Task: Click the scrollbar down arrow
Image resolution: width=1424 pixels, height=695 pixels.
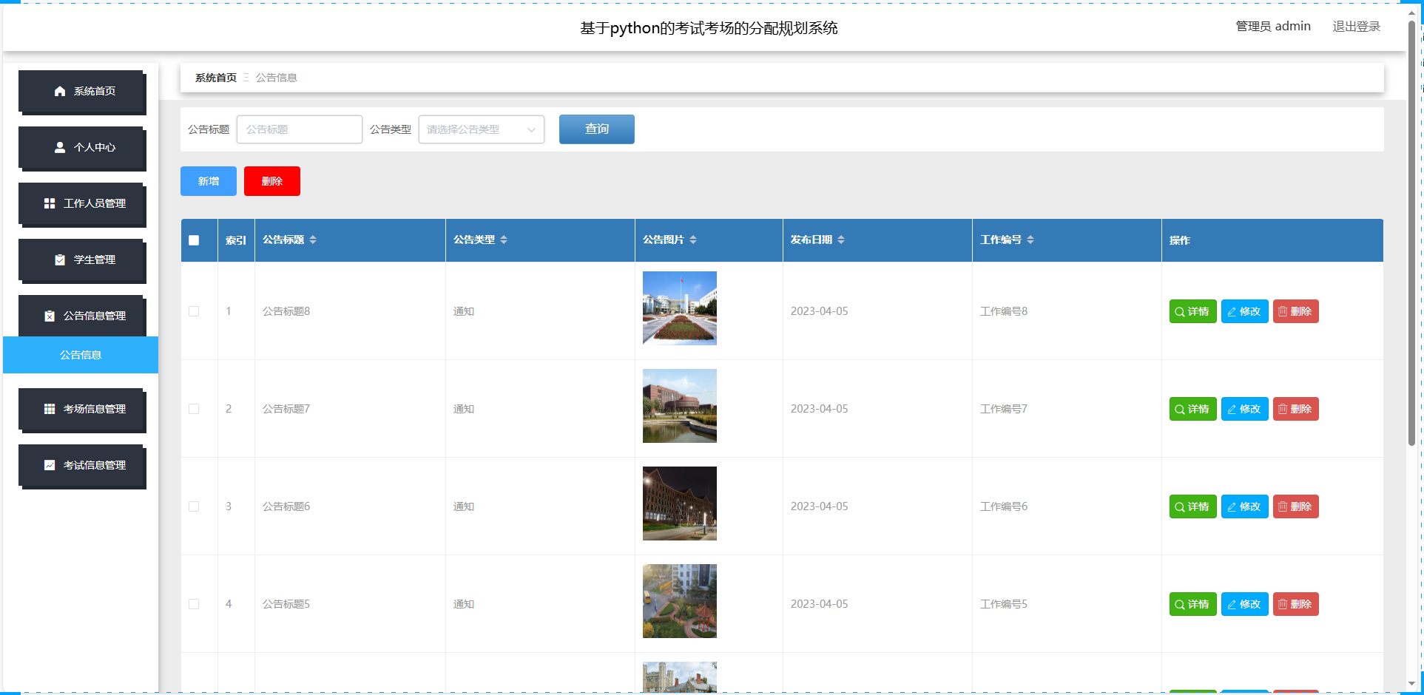Action: click(x=1411, y=684)
